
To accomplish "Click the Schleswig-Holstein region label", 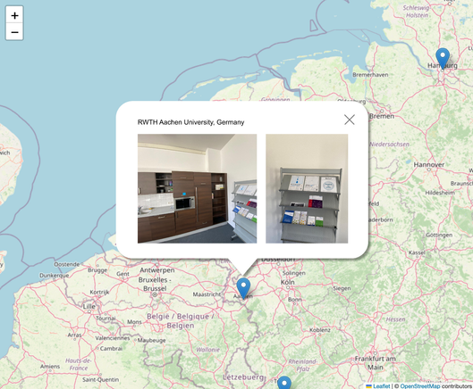I will coord(417,12).
